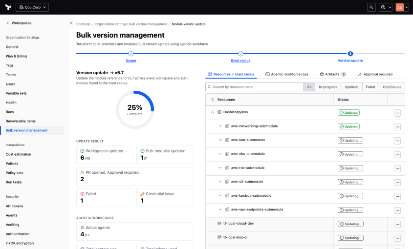This screenshot has height=249, width=413.
Task: Open Plan & Billing settings
Action: 16,56
